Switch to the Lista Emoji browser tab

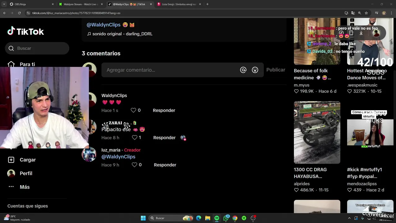179,4
